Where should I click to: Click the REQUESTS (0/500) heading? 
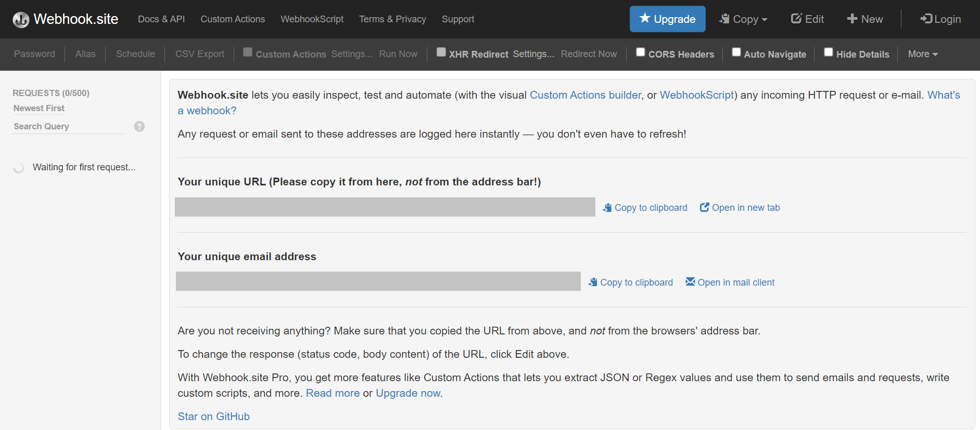51,93
